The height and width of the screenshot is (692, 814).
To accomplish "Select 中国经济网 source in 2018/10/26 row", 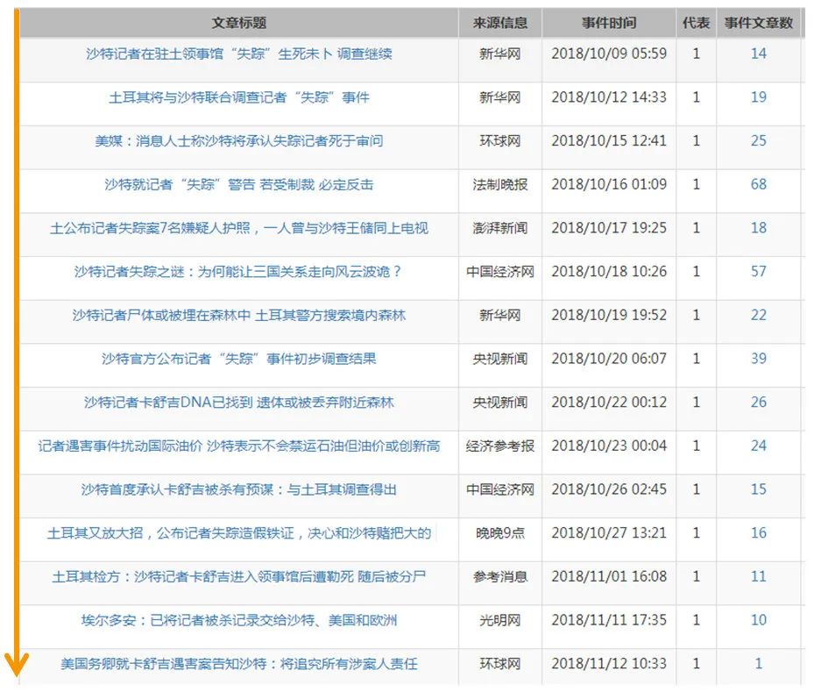I will [x=500, y=490].
